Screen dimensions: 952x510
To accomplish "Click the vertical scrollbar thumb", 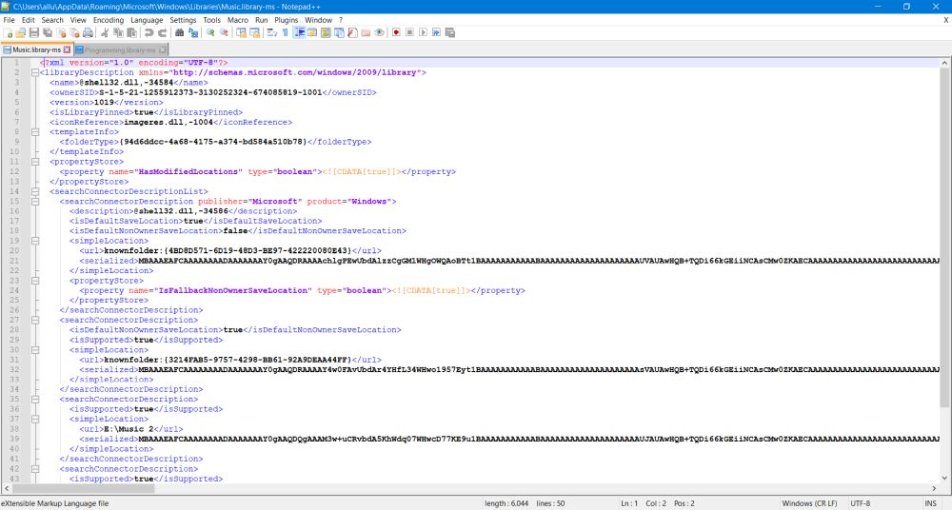I will (945, 237).
